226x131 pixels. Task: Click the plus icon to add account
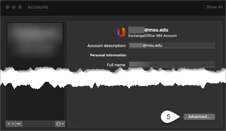click(8, 124)
